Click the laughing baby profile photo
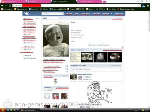 [56, 39]
